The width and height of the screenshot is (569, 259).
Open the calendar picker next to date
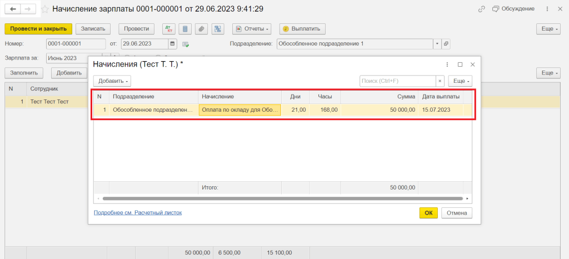[172, 44]
